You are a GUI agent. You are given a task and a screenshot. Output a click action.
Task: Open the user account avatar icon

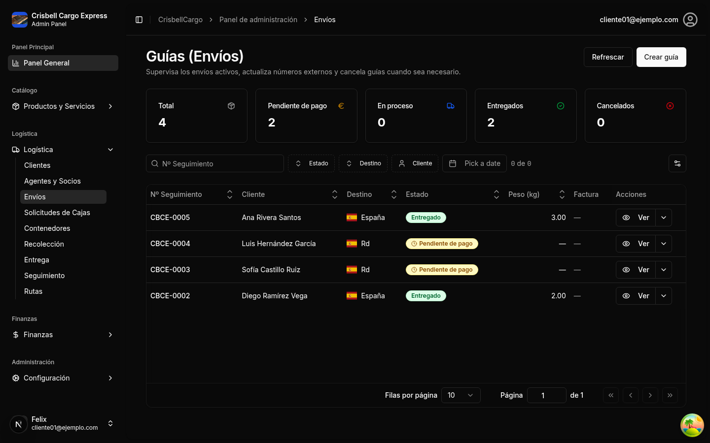(x=690, y=20)
